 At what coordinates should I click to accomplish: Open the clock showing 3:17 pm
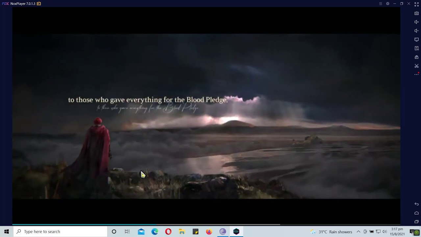point(397,231)
